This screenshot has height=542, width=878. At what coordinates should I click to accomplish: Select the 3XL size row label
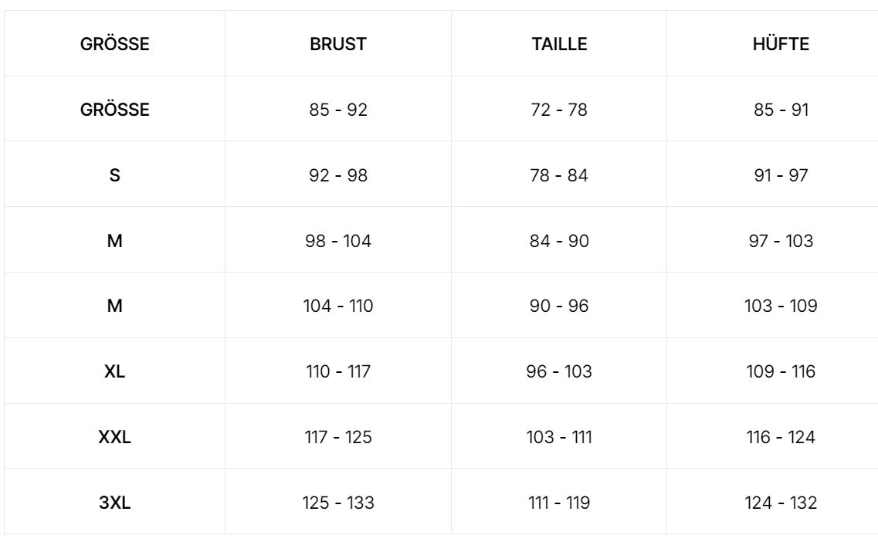pos(115,503)
